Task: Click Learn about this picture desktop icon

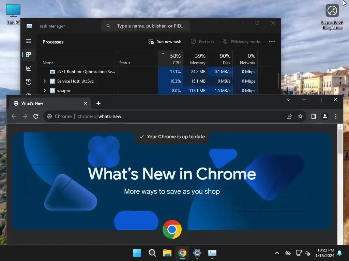Action: pyautogui.click(x=332, y=17)
